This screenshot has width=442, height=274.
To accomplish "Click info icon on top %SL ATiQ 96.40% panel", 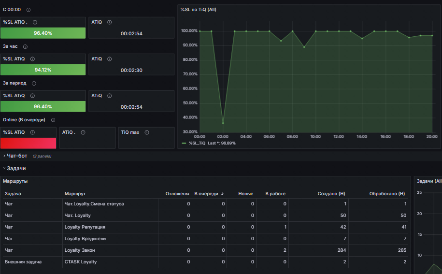I will tap(35, 22).
